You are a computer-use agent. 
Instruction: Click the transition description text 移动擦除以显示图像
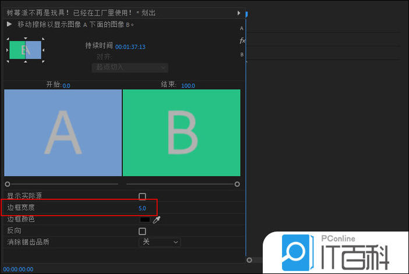pyautogui.click(x=76, y=24)
